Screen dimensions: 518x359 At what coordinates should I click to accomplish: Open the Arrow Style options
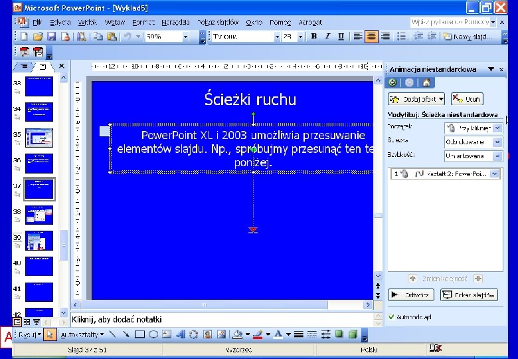click(325, 334)
